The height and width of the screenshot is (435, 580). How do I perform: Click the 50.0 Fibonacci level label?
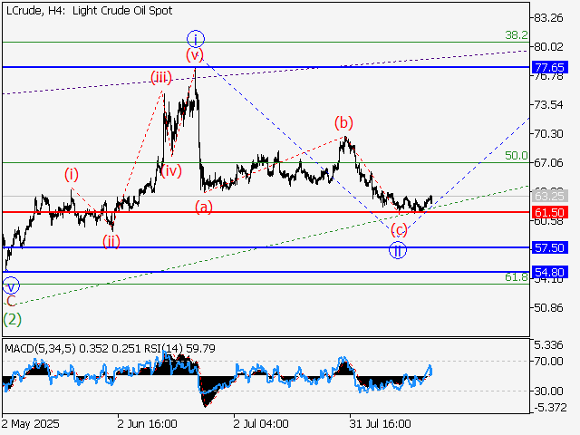517,156
